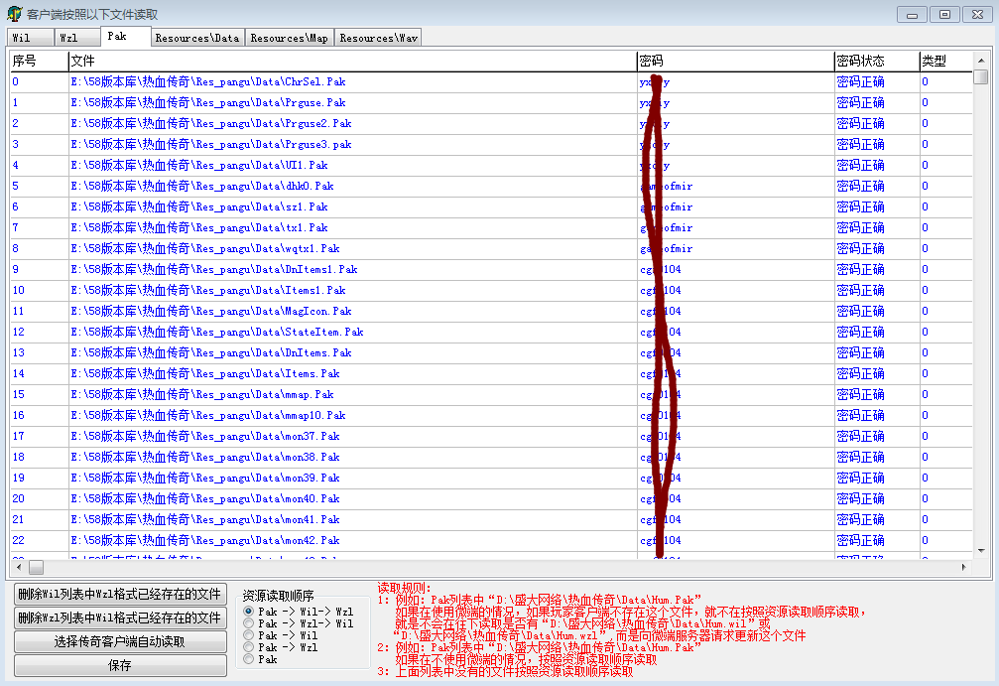Click 删除Wzl列表中Wil格式已经存在的文件 button

click(x=120, y=617)
